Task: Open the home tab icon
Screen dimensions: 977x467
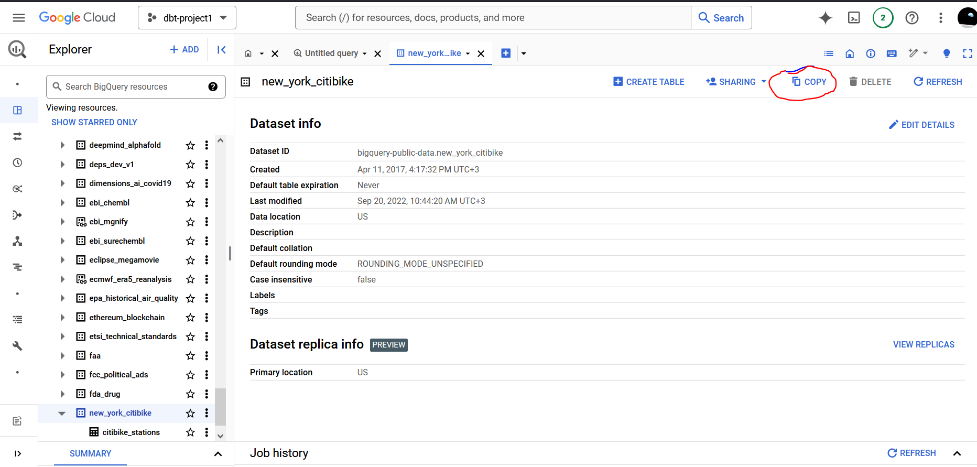Action: (248, 53)
